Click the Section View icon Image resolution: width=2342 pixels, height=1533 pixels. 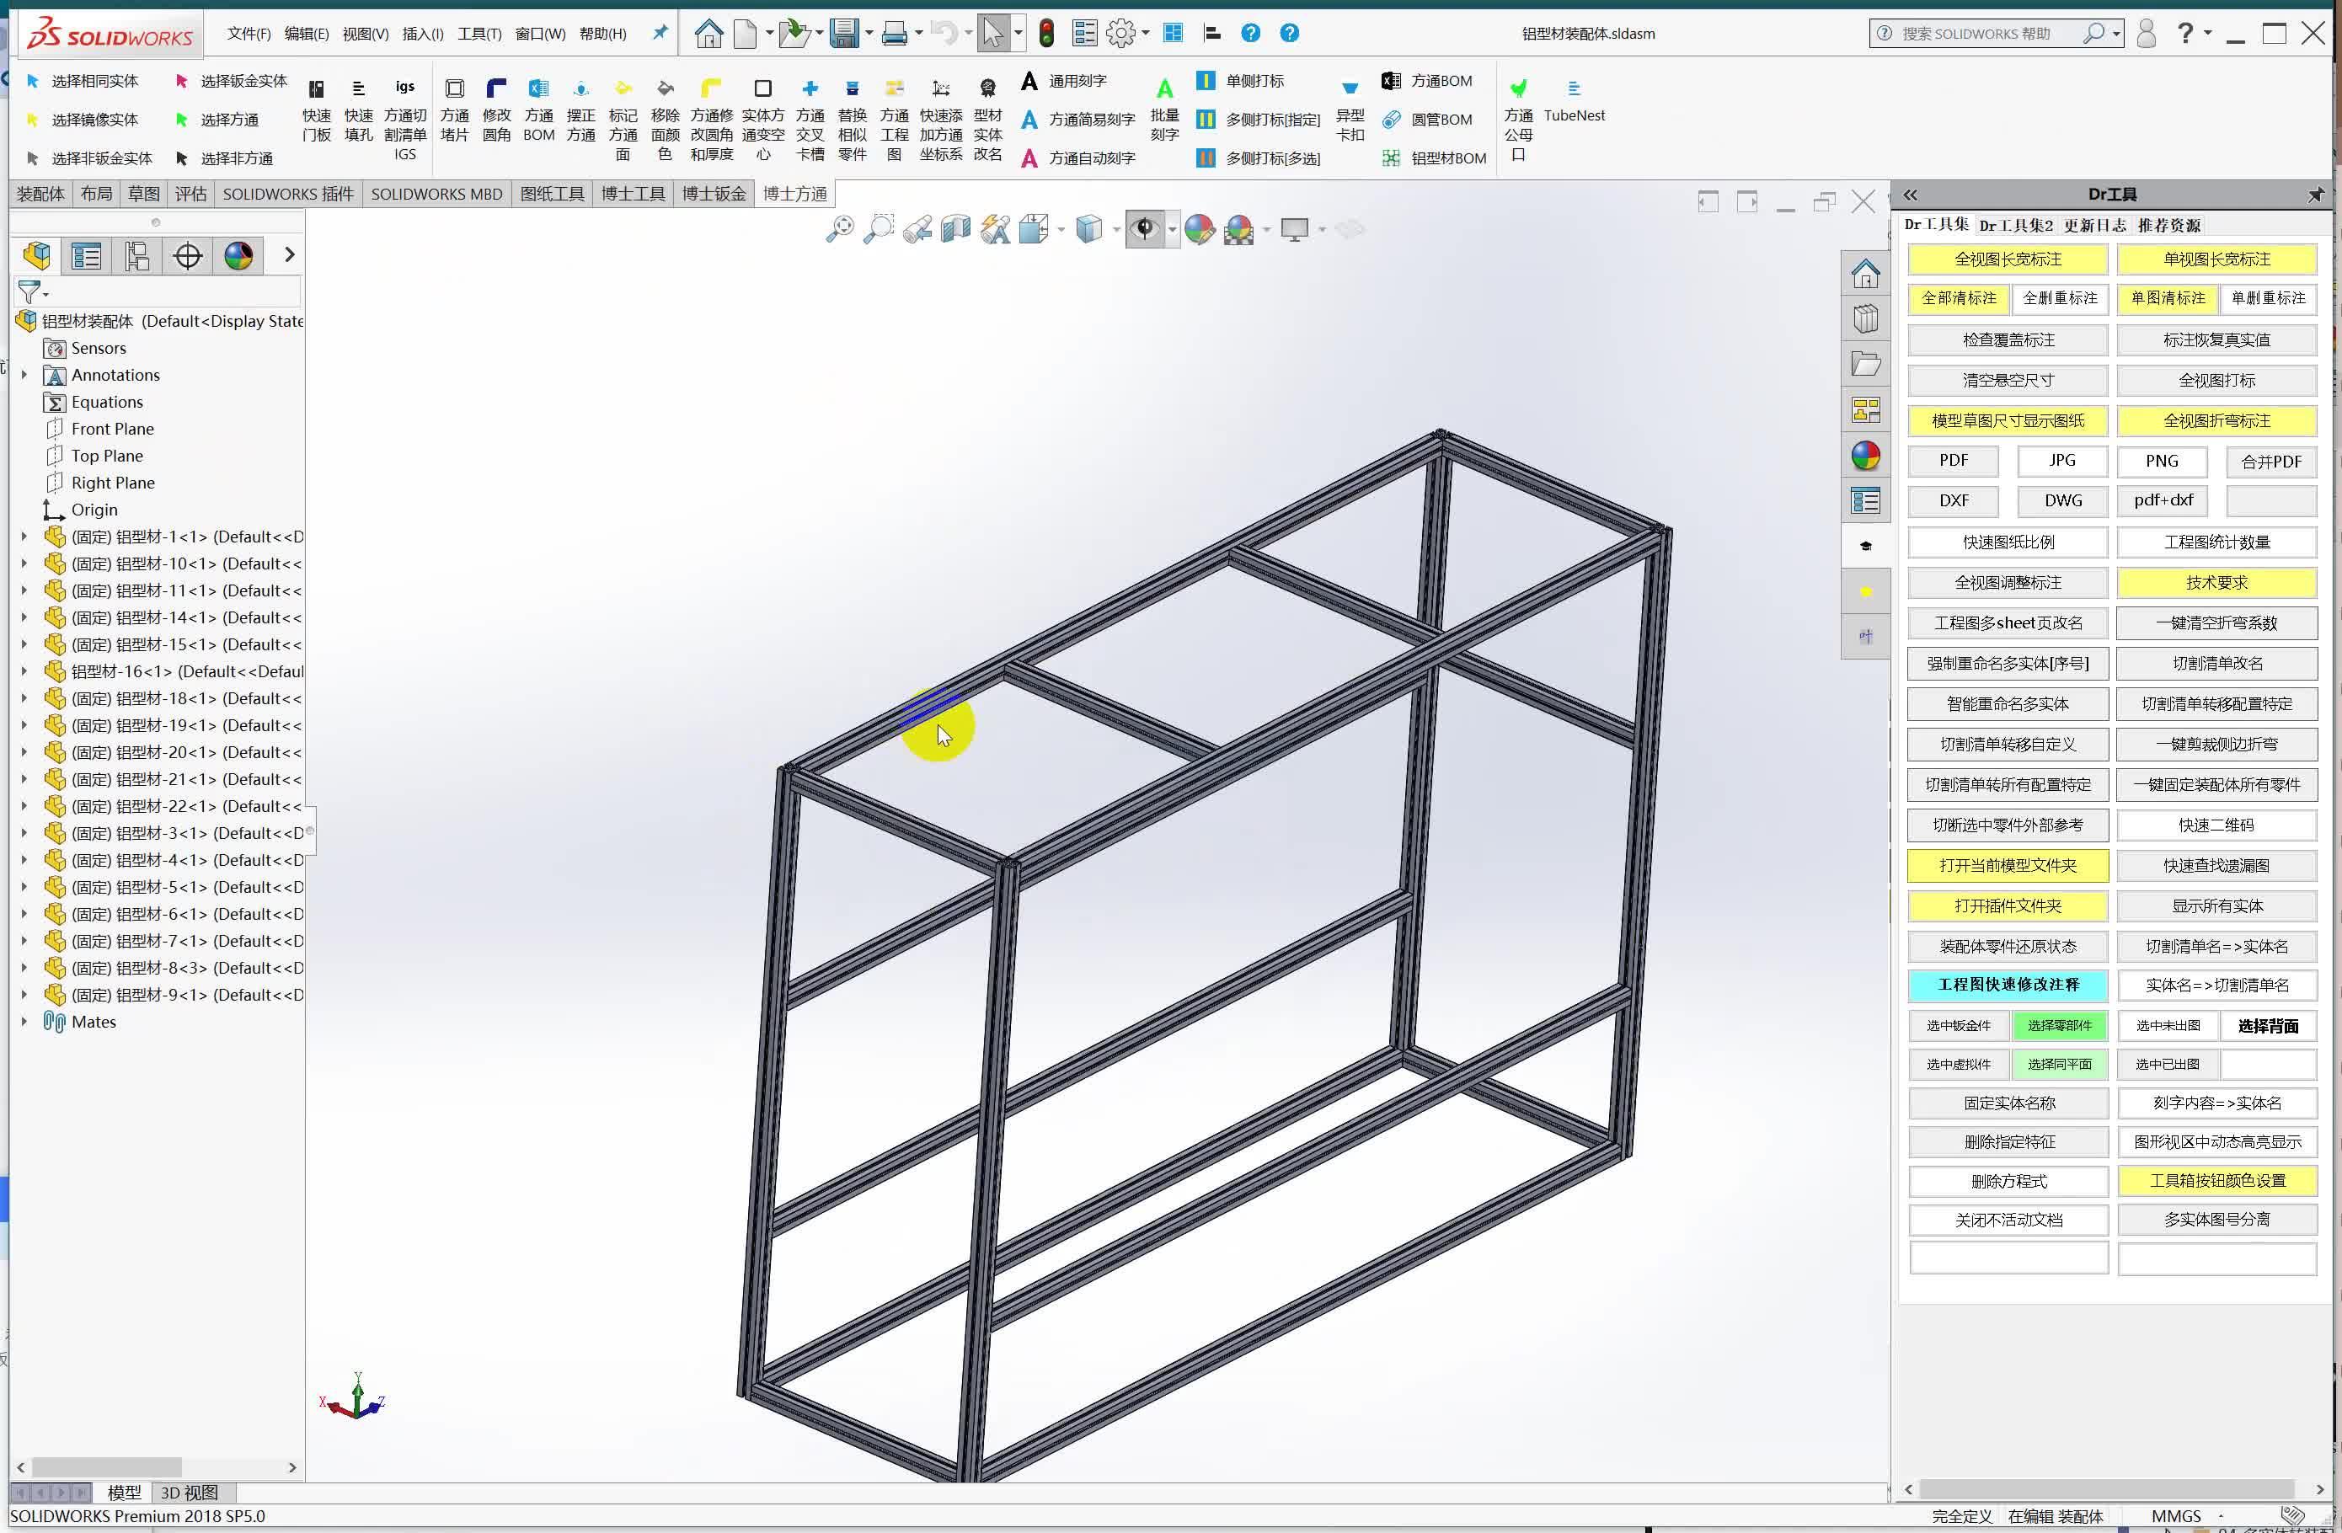pos(955,230)
